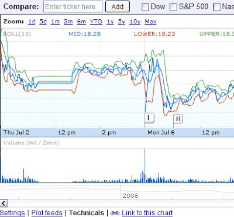Click Link to this chart
This screenshot has height=217, width=234.
point(147,213)
